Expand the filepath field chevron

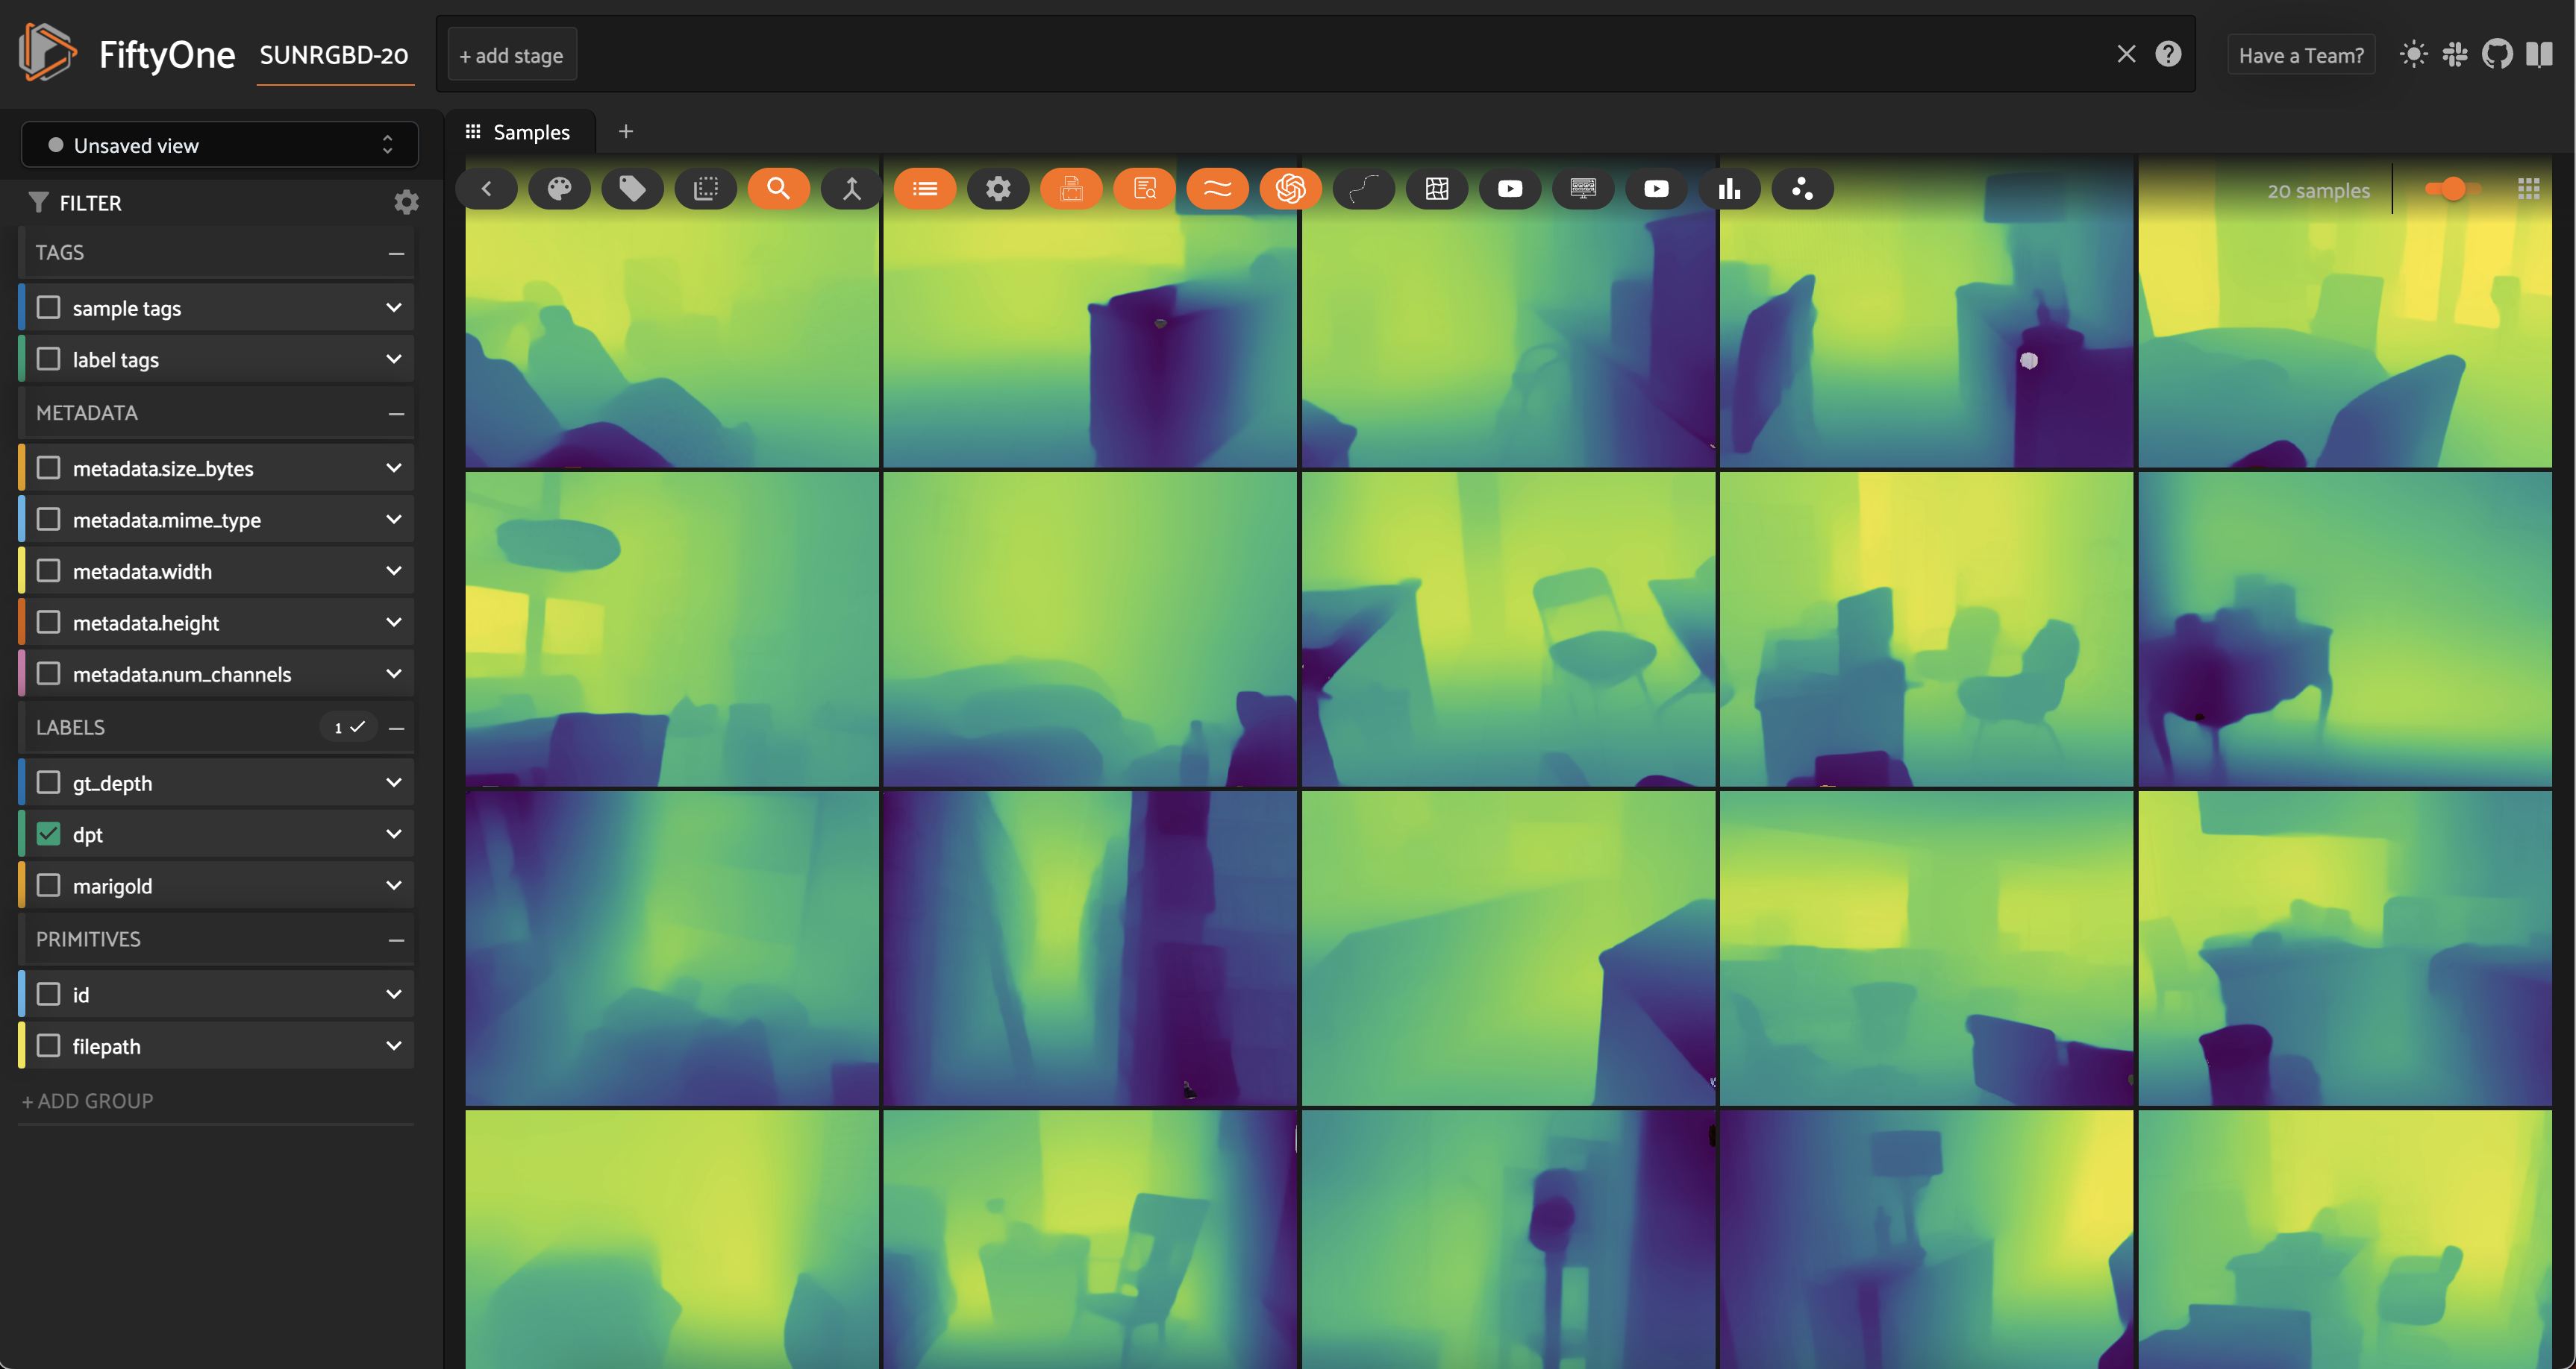tap(394, 1046)
